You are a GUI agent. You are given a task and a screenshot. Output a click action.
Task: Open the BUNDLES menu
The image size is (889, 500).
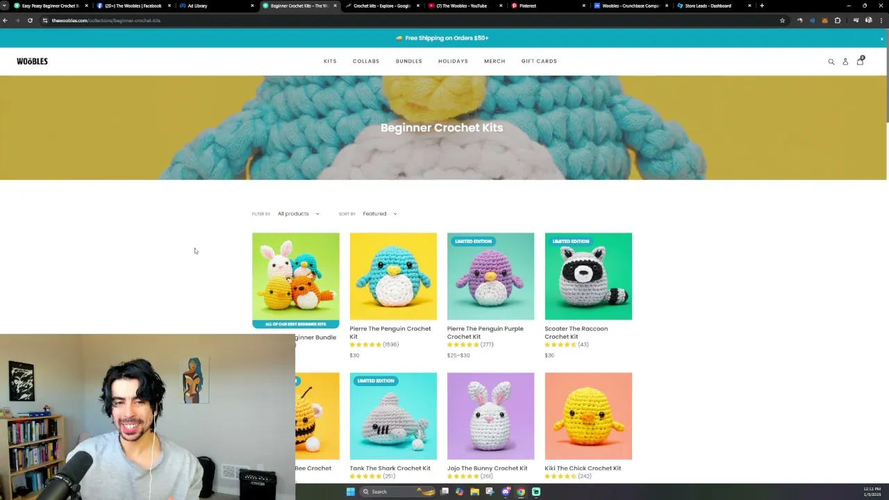[409, 61]
